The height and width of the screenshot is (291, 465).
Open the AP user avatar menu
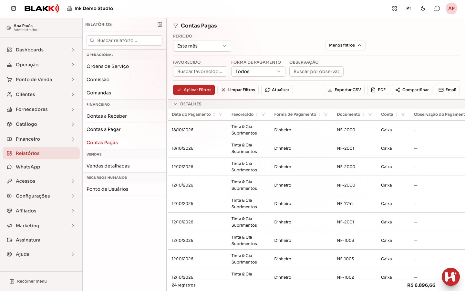click(x=451, y=8)
